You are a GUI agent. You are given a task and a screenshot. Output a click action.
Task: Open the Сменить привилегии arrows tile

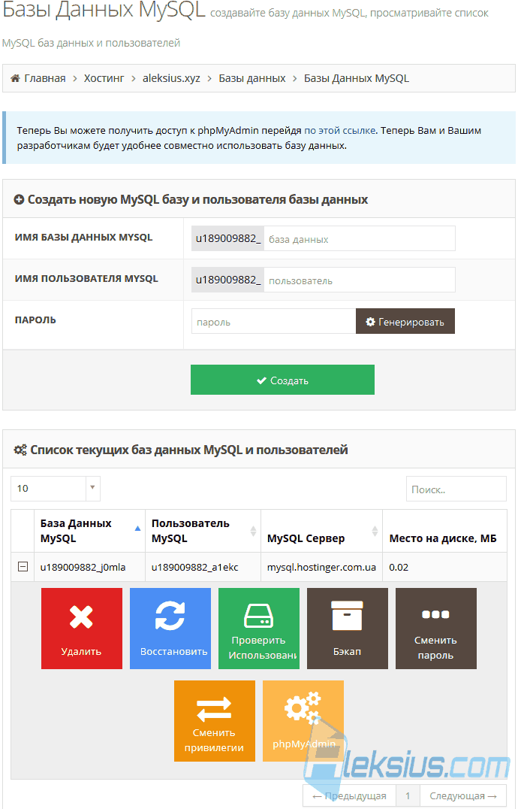[214, 721]
